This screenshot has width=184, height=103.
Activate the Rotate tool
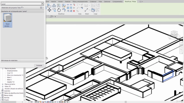click(59, 10)
